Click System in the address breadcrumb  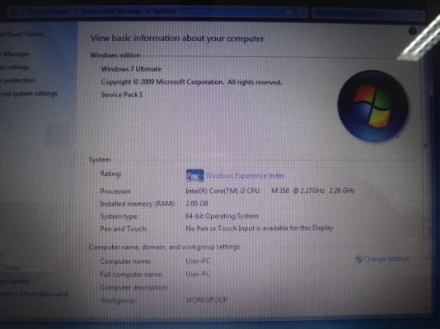[165, 12]
